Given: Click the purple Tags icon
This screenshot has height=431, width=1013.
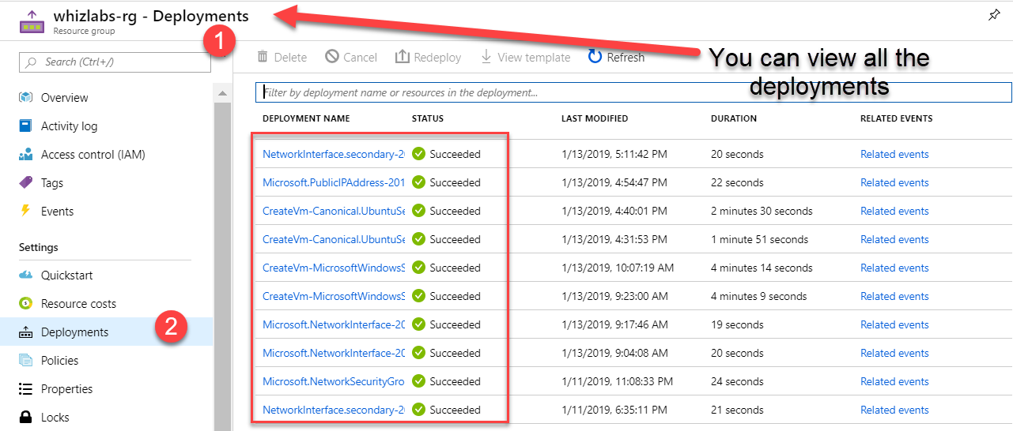Looking at the screenshot, I should (25, 183).
